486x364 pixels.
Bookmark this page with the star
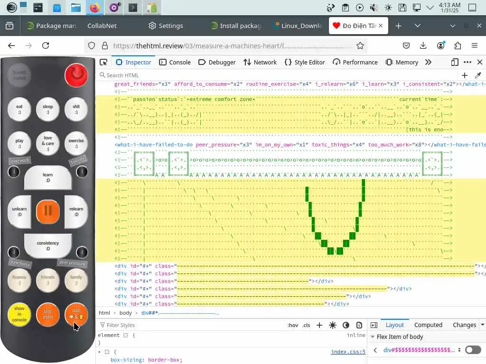[x=360, y=46]
